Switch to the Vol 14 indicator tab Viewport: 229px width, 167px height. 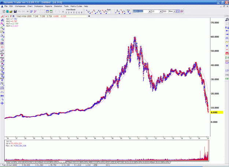tap(62, 162)
